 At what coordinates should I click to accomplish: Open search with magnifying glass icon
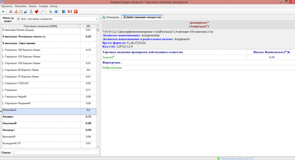[x=42, y=11]
